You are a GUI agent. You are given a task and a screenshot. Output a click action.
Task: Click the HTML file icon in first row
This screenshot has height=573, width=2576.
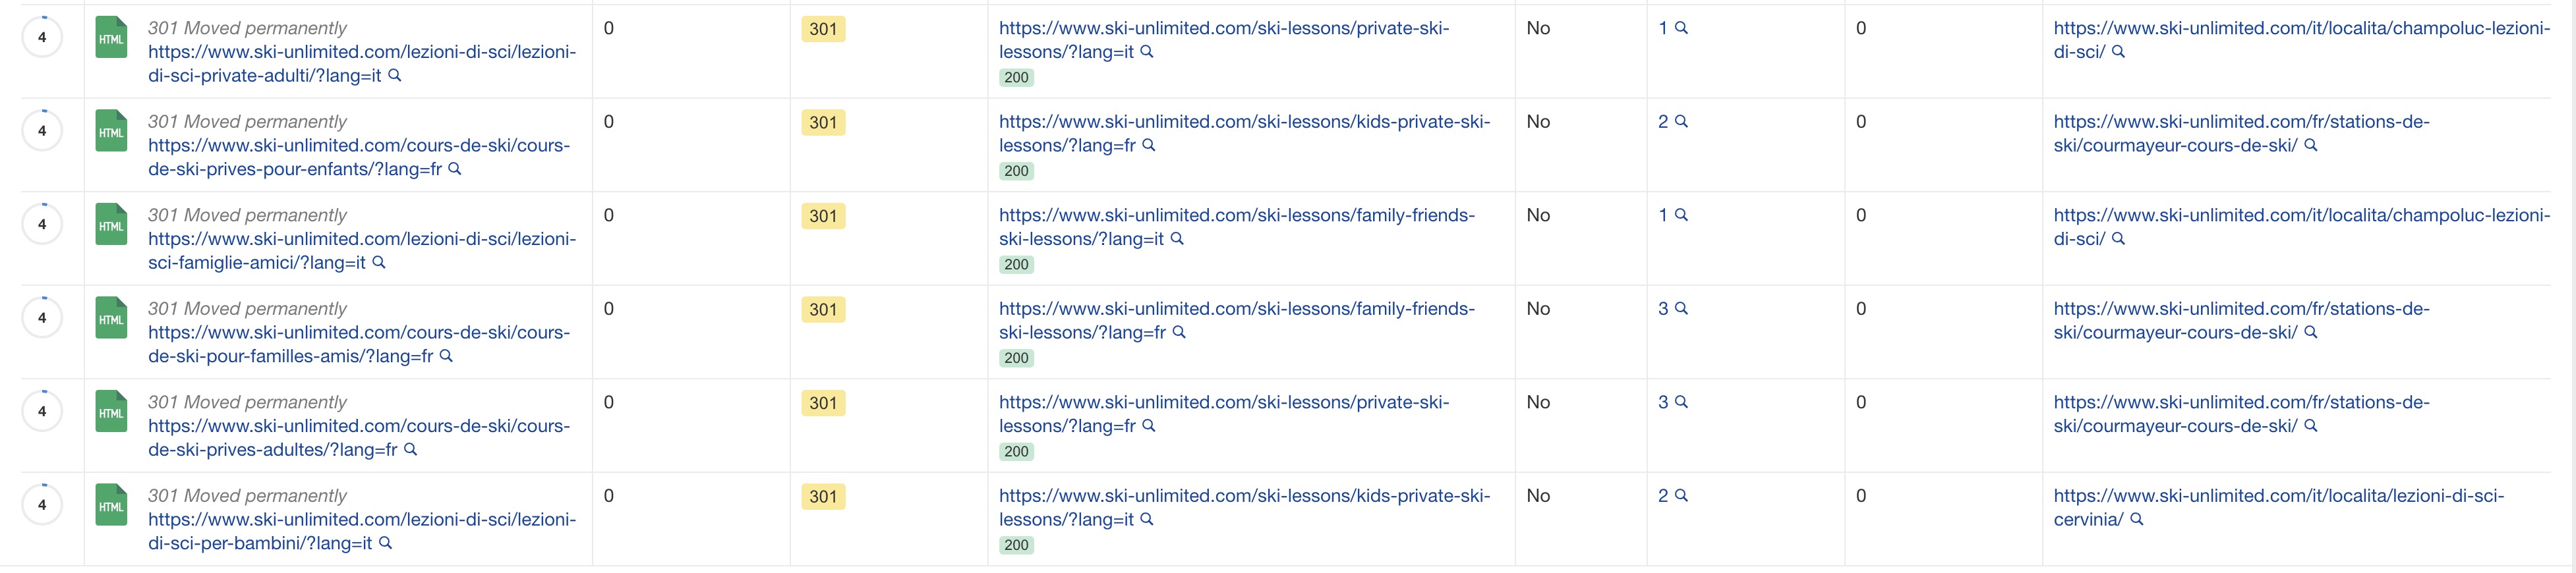point(111,37)
